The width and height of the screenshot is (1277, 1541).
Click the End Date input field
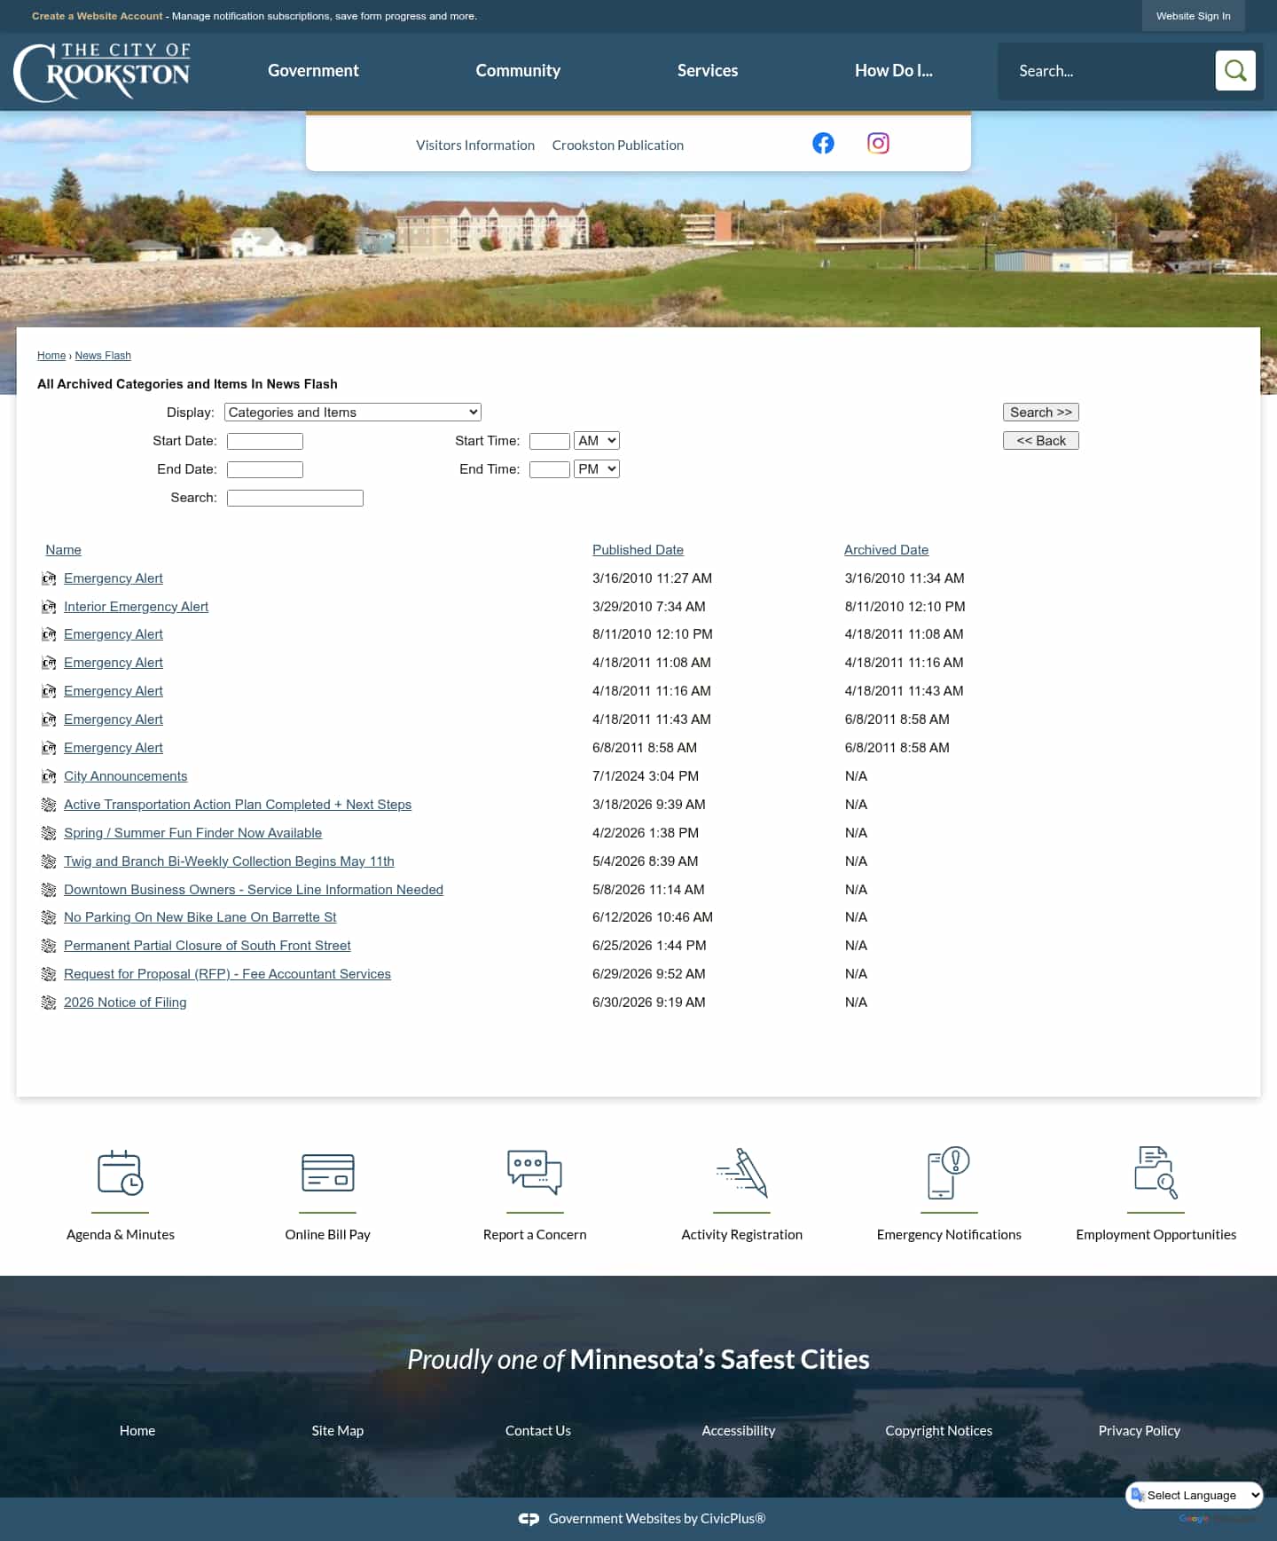click(x=265, y=469)
